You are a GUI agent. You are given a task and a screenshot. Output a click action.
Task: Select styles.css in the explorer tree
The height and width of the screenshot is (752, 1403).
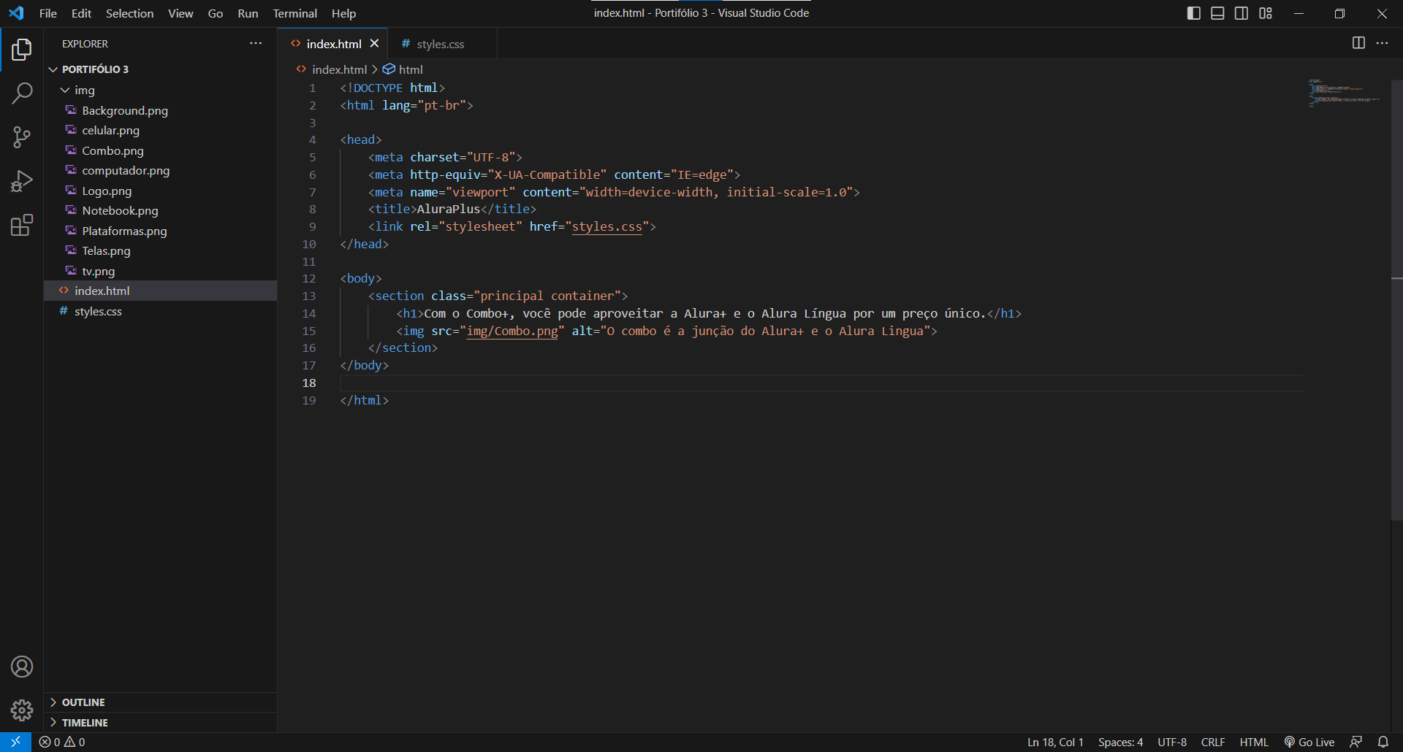[x=160, y=311]
